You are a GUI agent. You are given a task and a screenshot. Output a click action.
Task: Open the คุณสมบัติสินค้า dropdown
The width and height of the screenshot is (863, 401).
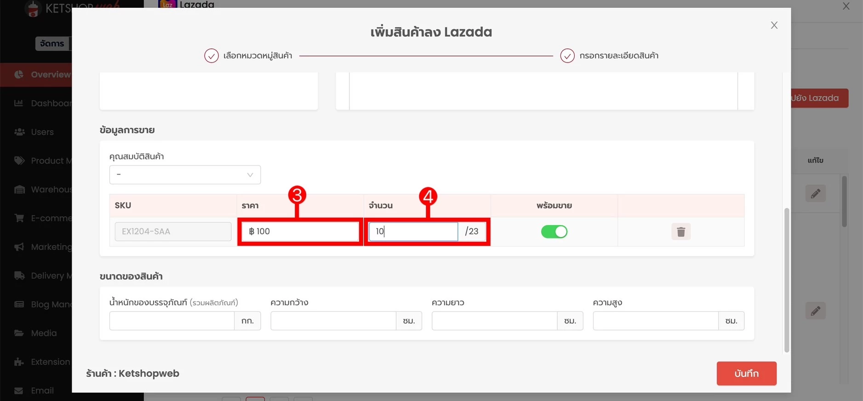click(x=185, y=175)
